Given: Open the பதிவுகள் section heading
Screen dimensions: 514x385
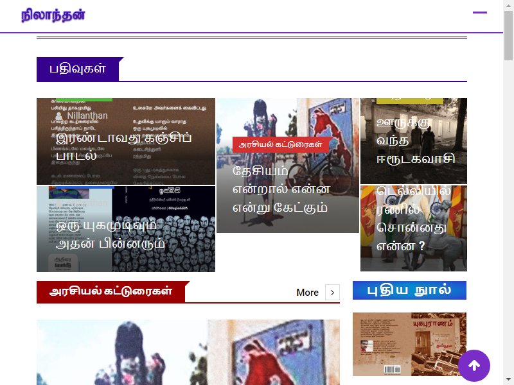Looking at the screenshot, I should pyautogui.click(x=78, y=69).
